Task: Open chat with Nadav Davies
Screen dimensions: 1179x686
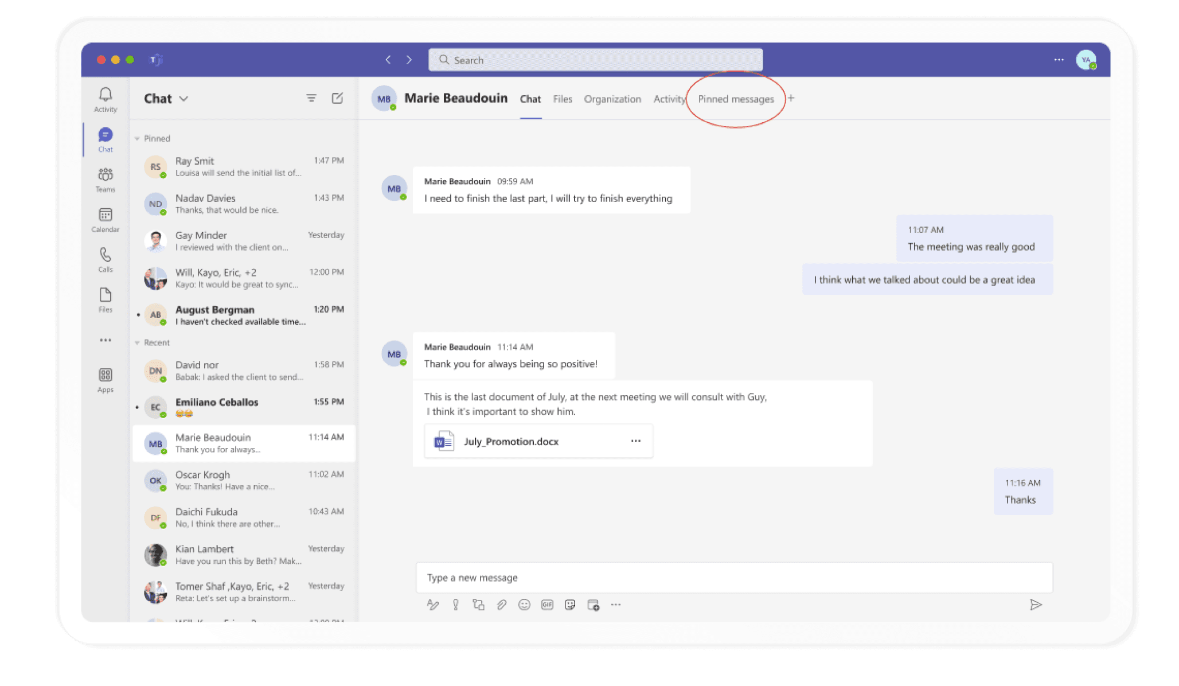Action: 244,204
